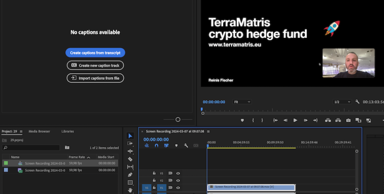This screenshot has width=384, height=194.
Task: Click Import captions from file button
Action: 95,78
